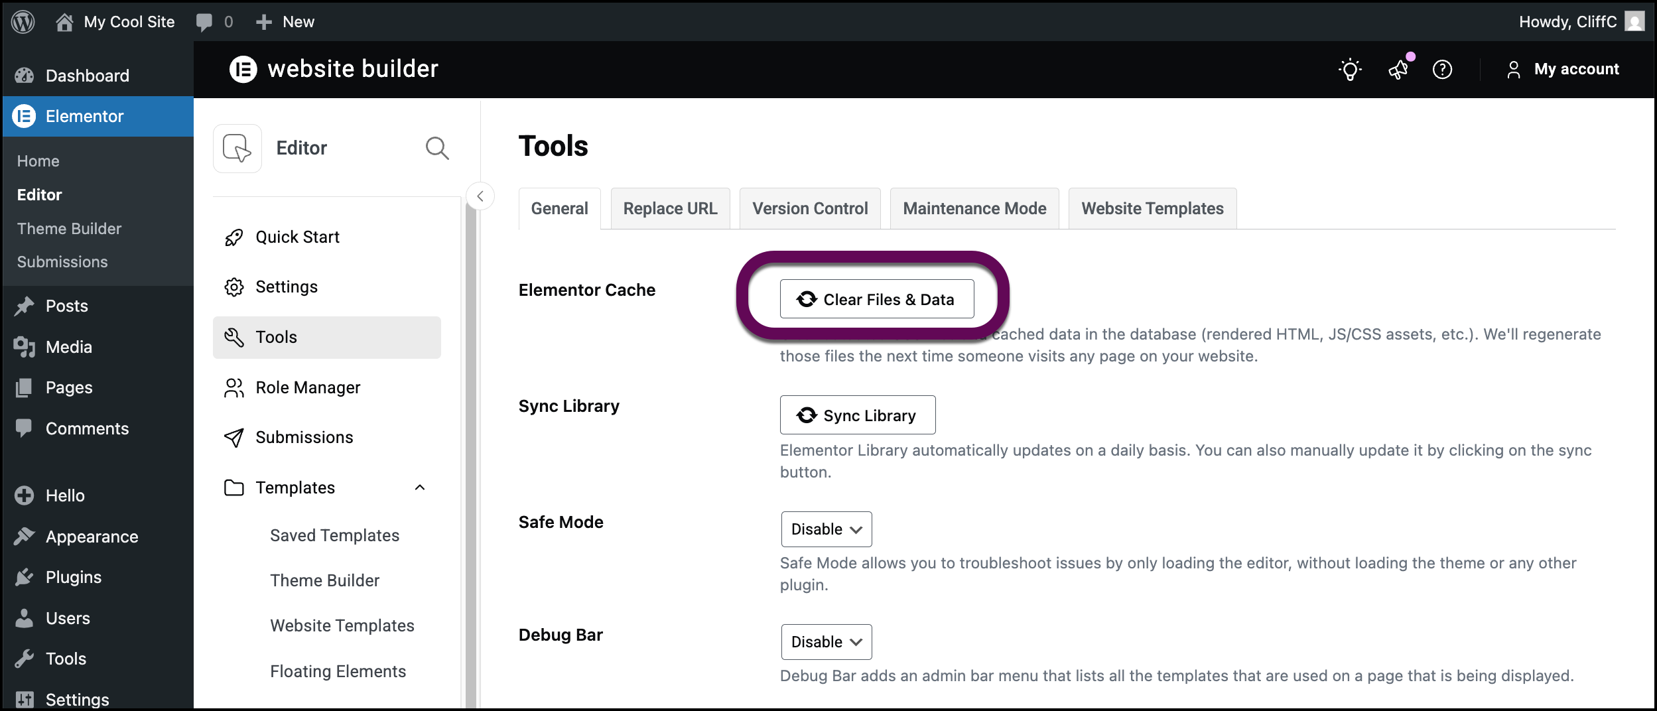Collapse the Editor side panel arrow
The width and height of the screenshot is (1657, 711).
point(480,196)
